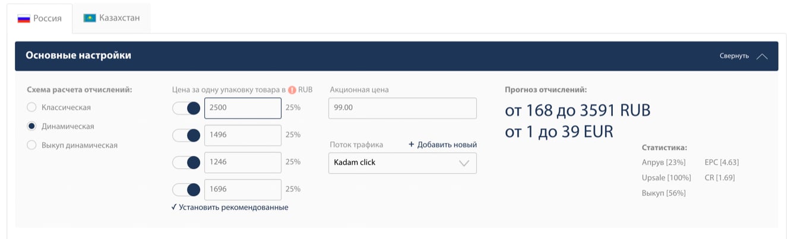
Task: Focus the Акционная цена input field
Action: (402, 109)
